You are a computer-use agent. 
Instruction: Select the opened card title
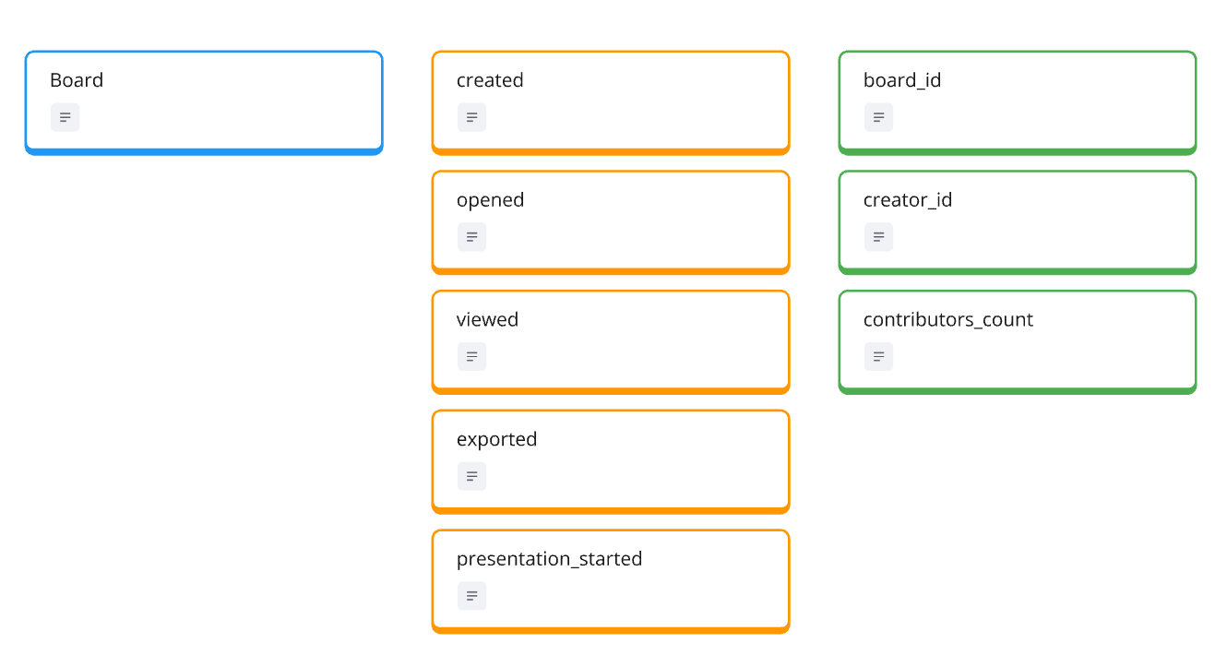(490, 200)
